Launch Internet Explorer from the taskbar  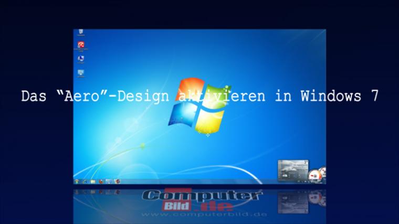[x=85, y=182]
